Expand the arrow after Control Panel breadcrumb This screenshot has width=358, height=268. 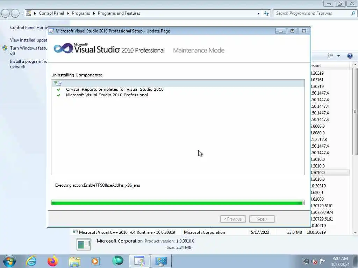(x=68, y=14)
